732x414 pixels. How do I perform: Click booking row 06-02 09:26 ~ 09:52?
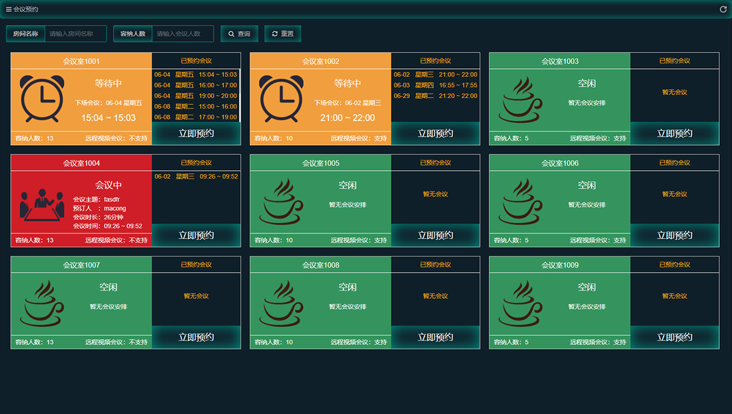(x=196, y=176)
